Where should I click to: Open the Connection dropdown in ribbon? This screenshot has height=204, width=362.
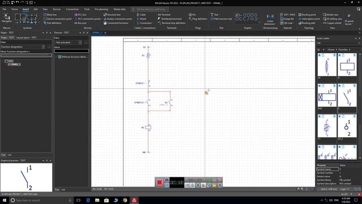coord(145,23)
